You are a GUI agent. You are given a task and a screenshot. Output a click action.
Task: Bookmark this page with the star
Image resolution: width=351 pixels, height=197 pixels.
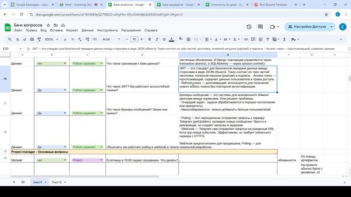[326, 15]
